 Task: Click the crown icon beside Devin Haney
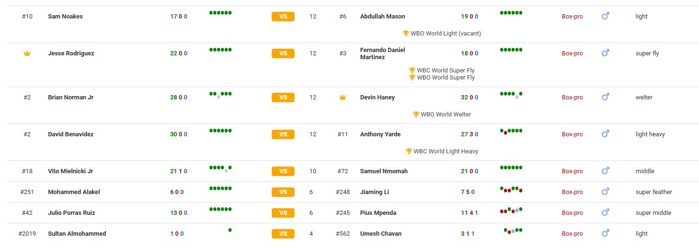pos(342,97)
